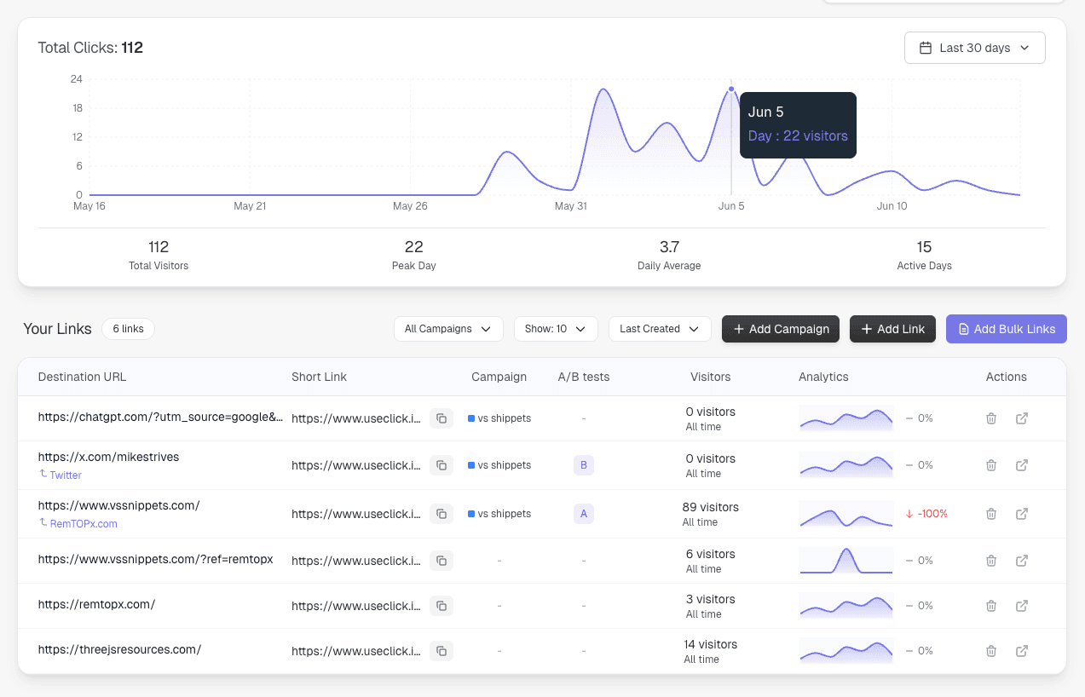This screenshot has height=697, width=1085.
Task: Select the A variant badge in the vssnippets row
Action: click(x=584, y=514)
